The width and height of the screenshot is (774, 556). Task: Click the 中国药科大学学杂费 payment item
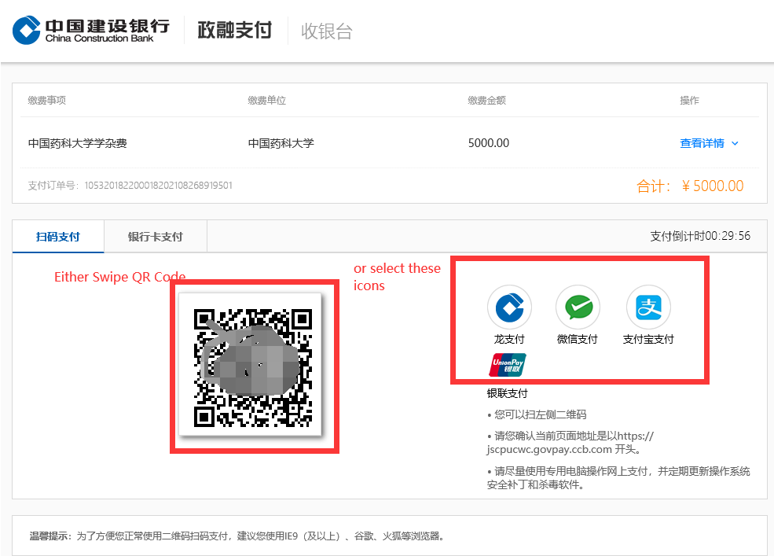[77, 144]
